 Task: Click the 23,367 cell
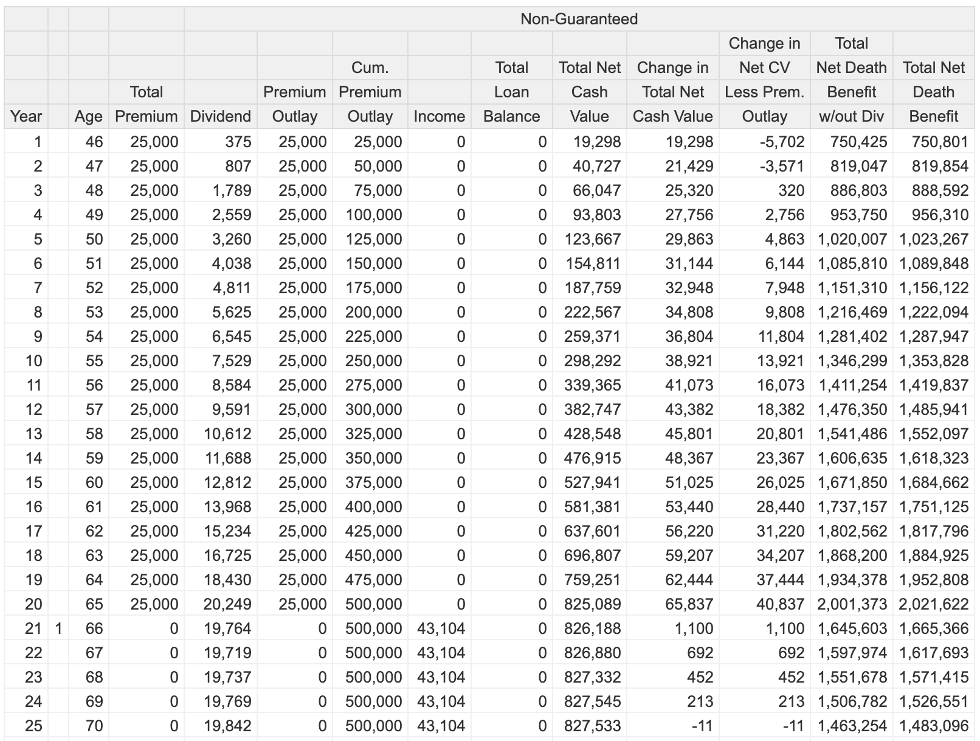pos(764,458)
